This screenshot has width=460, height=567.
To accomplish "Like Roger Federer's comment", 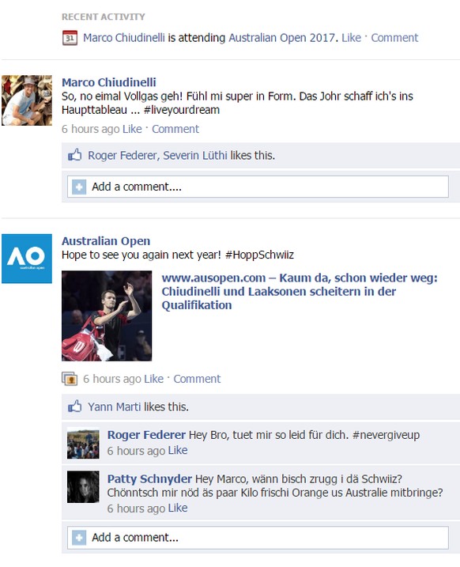I will pyautogui.click(x=178, y=450).
